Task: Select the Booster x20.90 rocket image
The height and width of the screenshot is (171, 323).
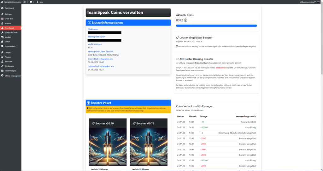Action: (108, 147)
